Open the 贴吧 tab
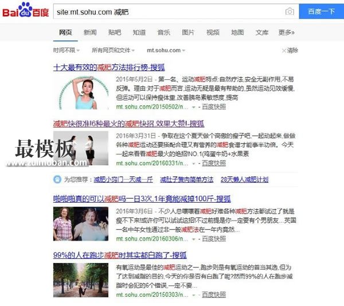The image size is (344, 306). tap(115, 33)
